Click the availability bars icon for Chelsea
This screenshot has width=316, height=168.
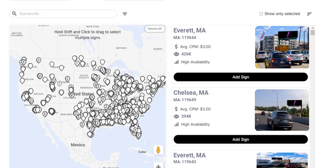click(x=177, y=124)
